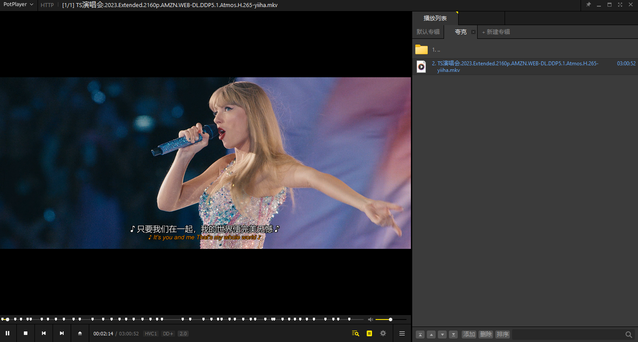
Task: Move playlist item to bottom
Action: (x=453, y=334)
